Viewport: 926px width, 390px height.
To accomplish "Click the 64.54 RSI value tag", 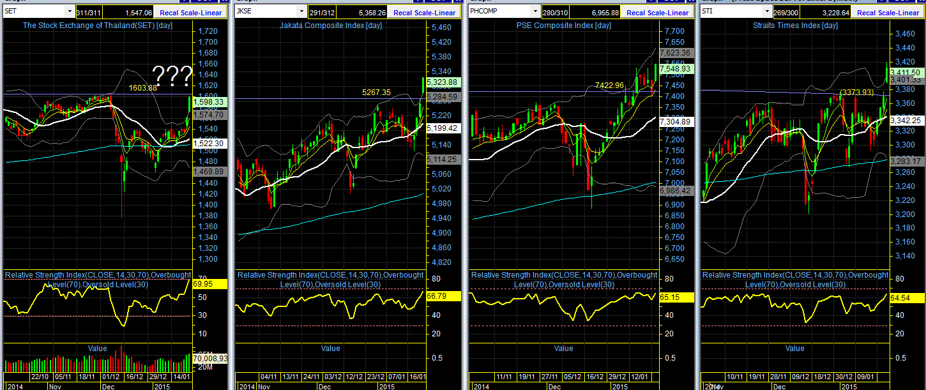I will click(x=906, y=298).
